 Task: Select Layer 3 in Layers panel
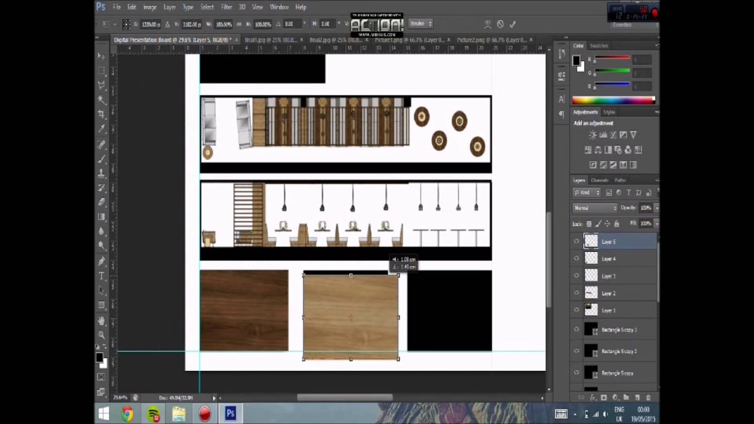pyautogui.click(x=620, y=276)
